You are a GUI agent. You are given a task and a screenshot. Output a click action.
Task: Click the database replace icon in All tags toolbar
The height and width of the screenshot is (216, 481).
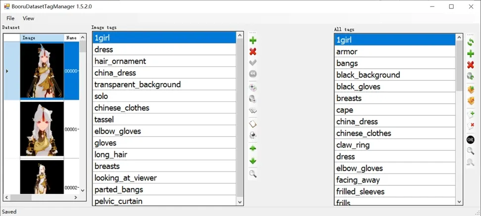coord(470,76)
